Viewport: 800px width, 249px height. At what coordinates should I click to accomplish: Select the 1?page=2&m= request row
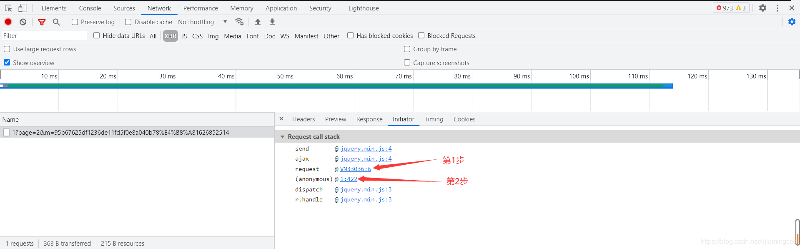tap(137, 132)
